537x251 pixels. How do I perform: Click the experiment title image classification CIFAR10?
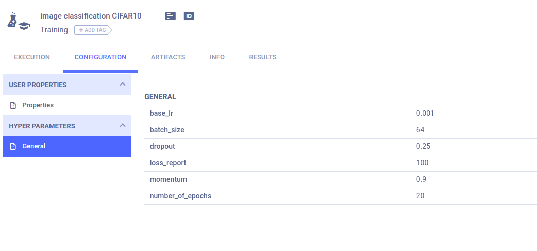coord(91,16)
